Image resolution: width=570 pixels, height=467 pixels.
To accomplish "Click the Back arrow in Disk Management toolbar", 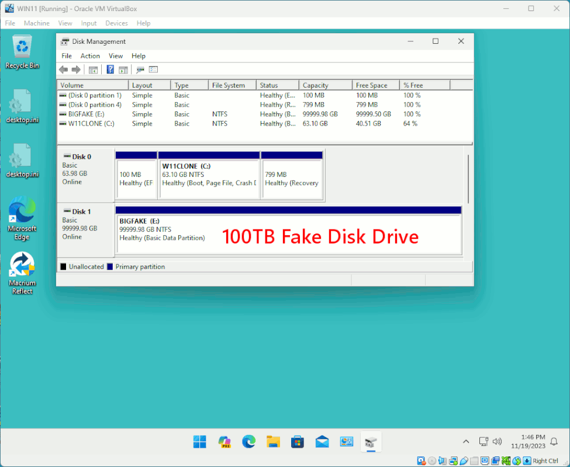I will pyautogui.click(x=64, y=69).
